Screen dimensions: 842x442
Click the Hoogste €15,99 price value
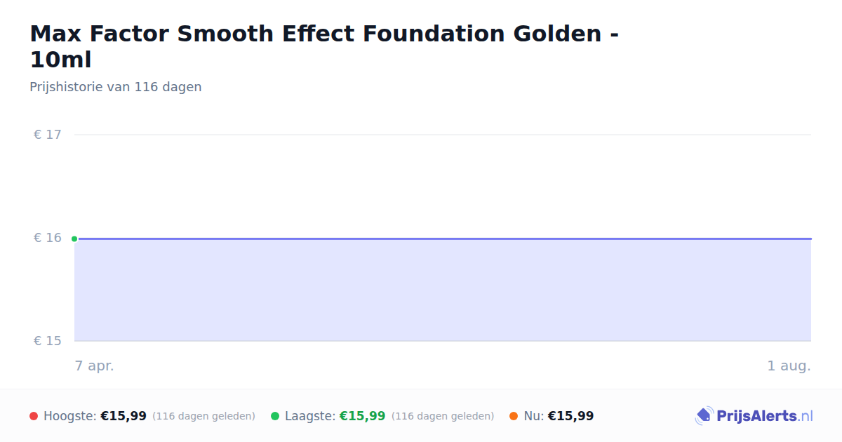123,416
